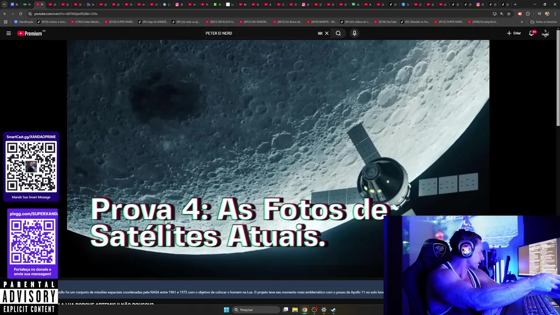This screenshot has height=315, width=560.
Task: Open '(97)Te ensino a venc...' bookmark
Action: pyautogui.click(x=52, y=22)
